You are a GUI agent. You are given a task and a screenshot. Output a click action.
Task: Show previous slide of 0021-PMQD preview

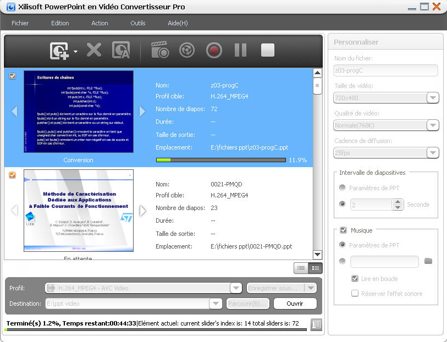point(14,211)
